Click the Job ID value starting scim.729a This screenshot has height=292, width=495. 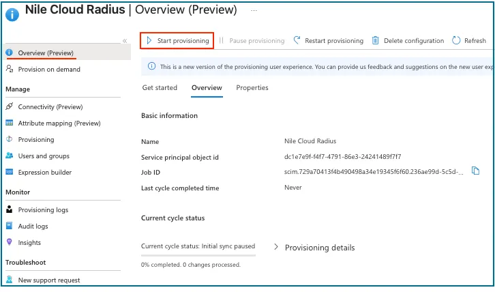[x=374, y=172]
